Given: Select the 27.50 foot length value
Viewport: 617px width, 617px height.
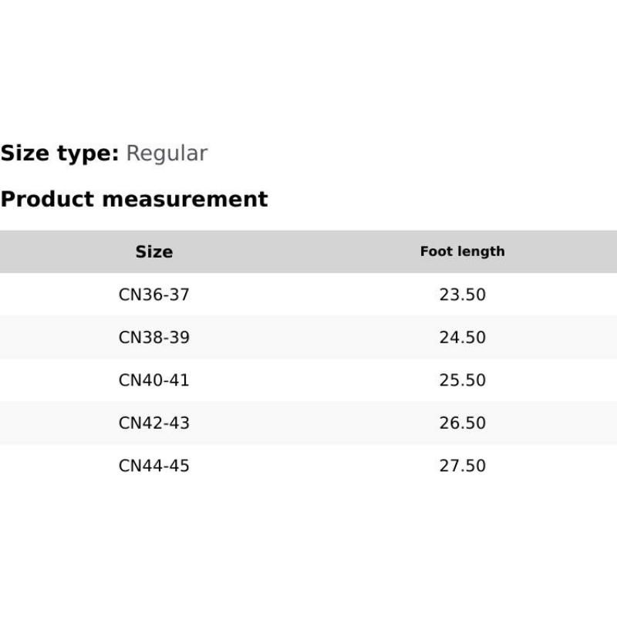Looking at the screenshot, I should tap(463, 466).
